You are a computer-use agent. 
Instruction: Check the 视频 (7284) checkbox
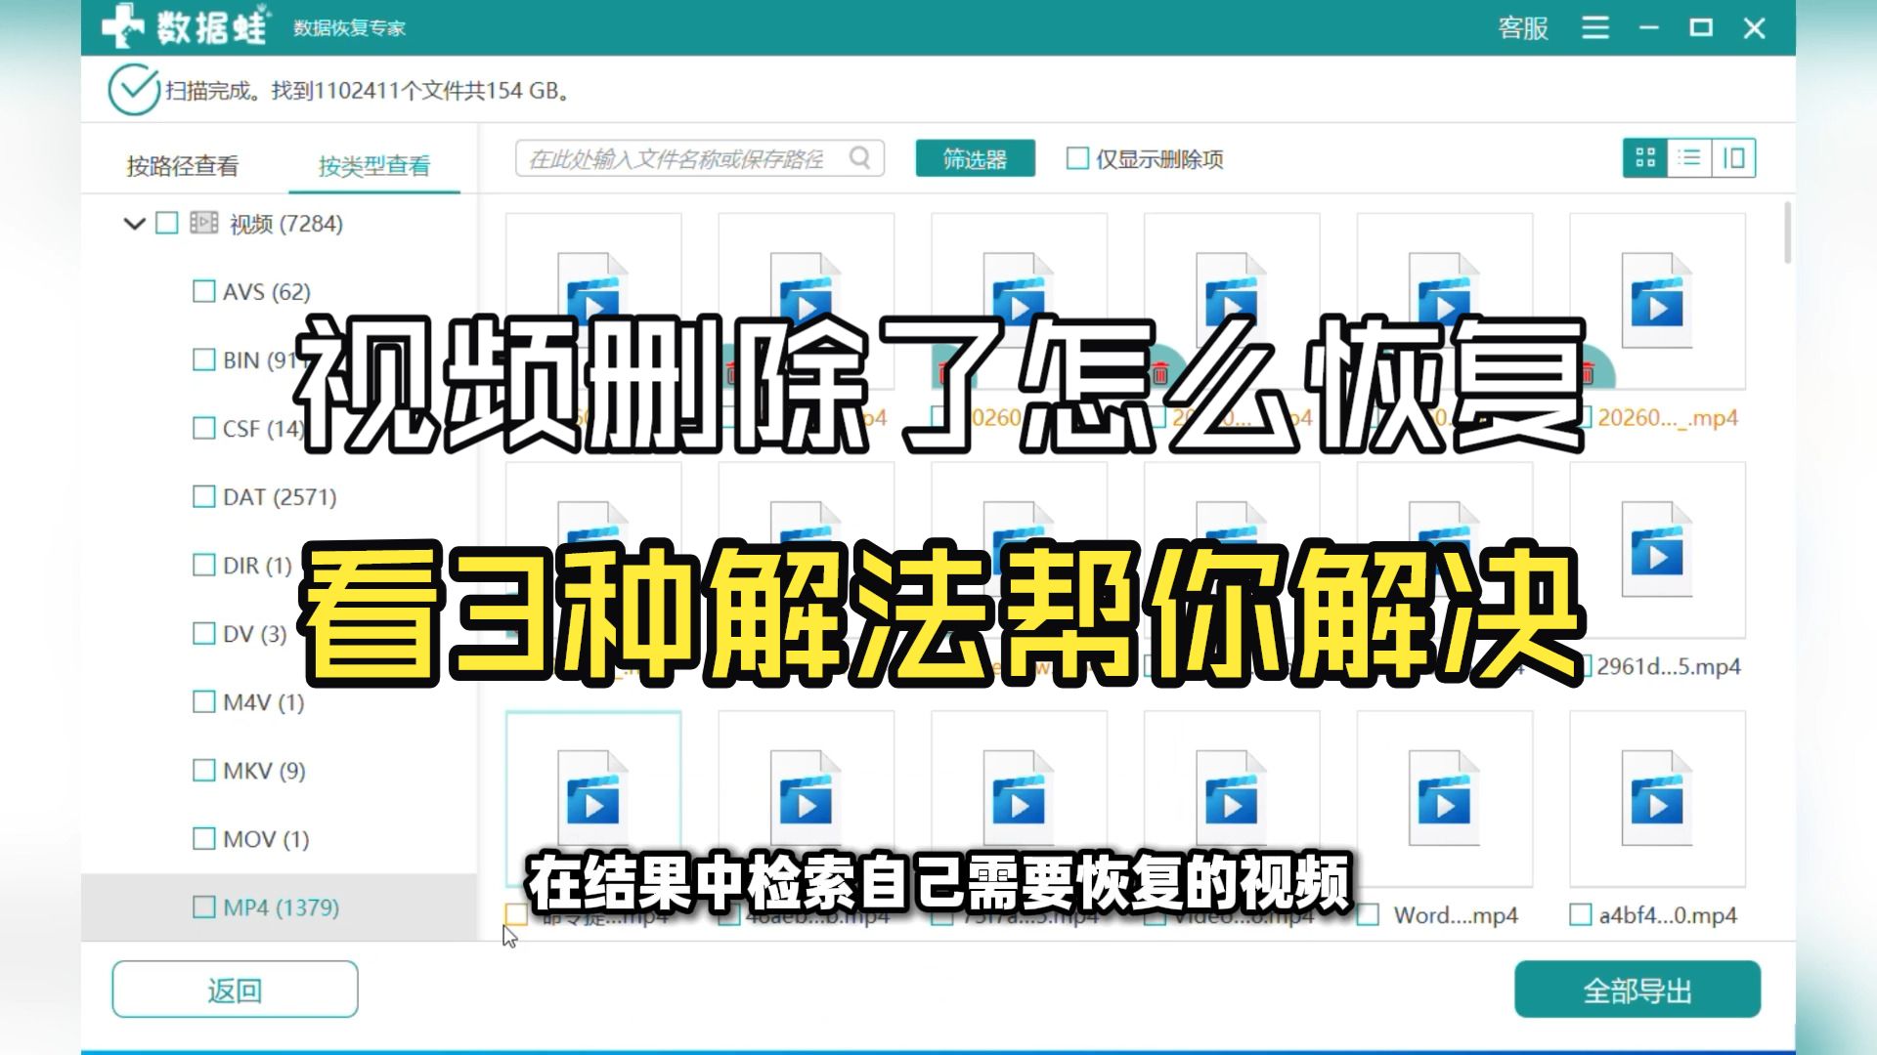(167, 224)
